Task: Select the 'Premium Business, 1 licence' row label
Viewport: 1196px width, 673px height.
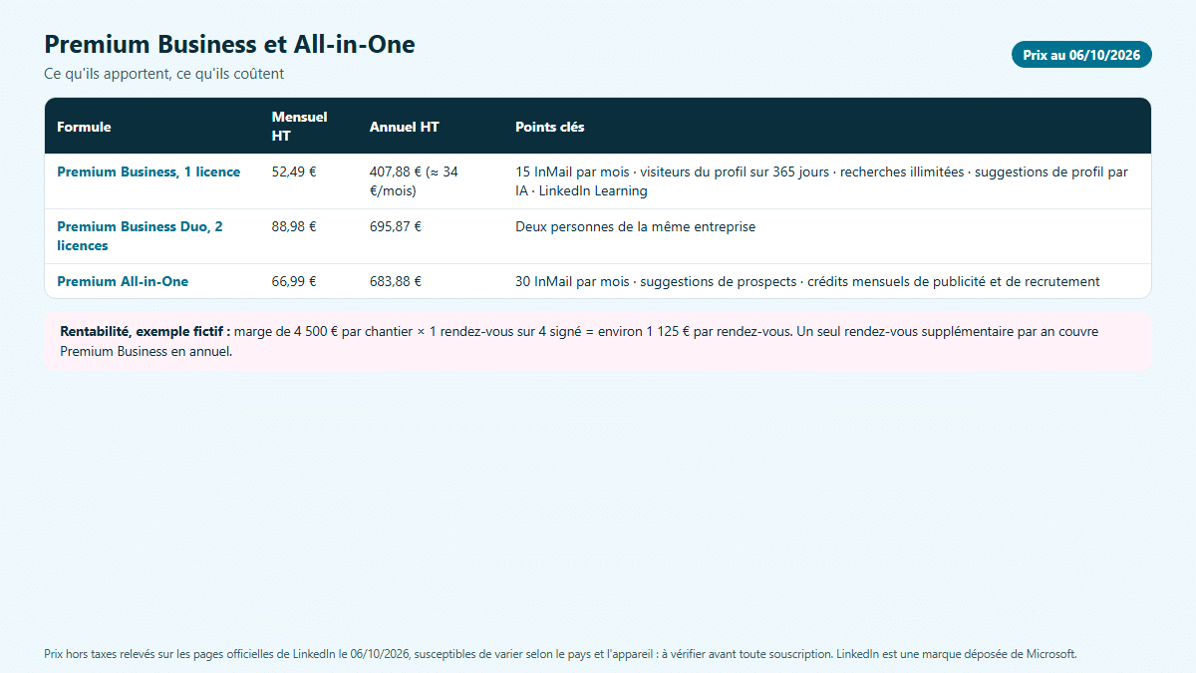Action: [x=149, y=171]
